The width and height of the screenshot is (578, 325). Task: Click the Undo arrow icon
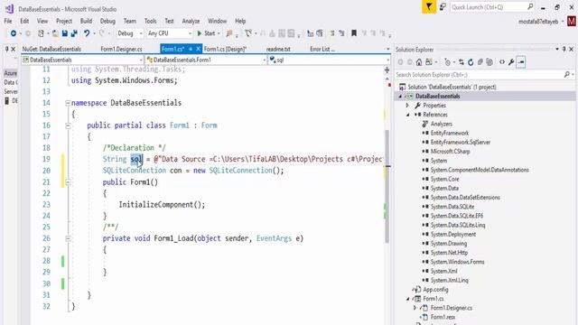(87, 33)
